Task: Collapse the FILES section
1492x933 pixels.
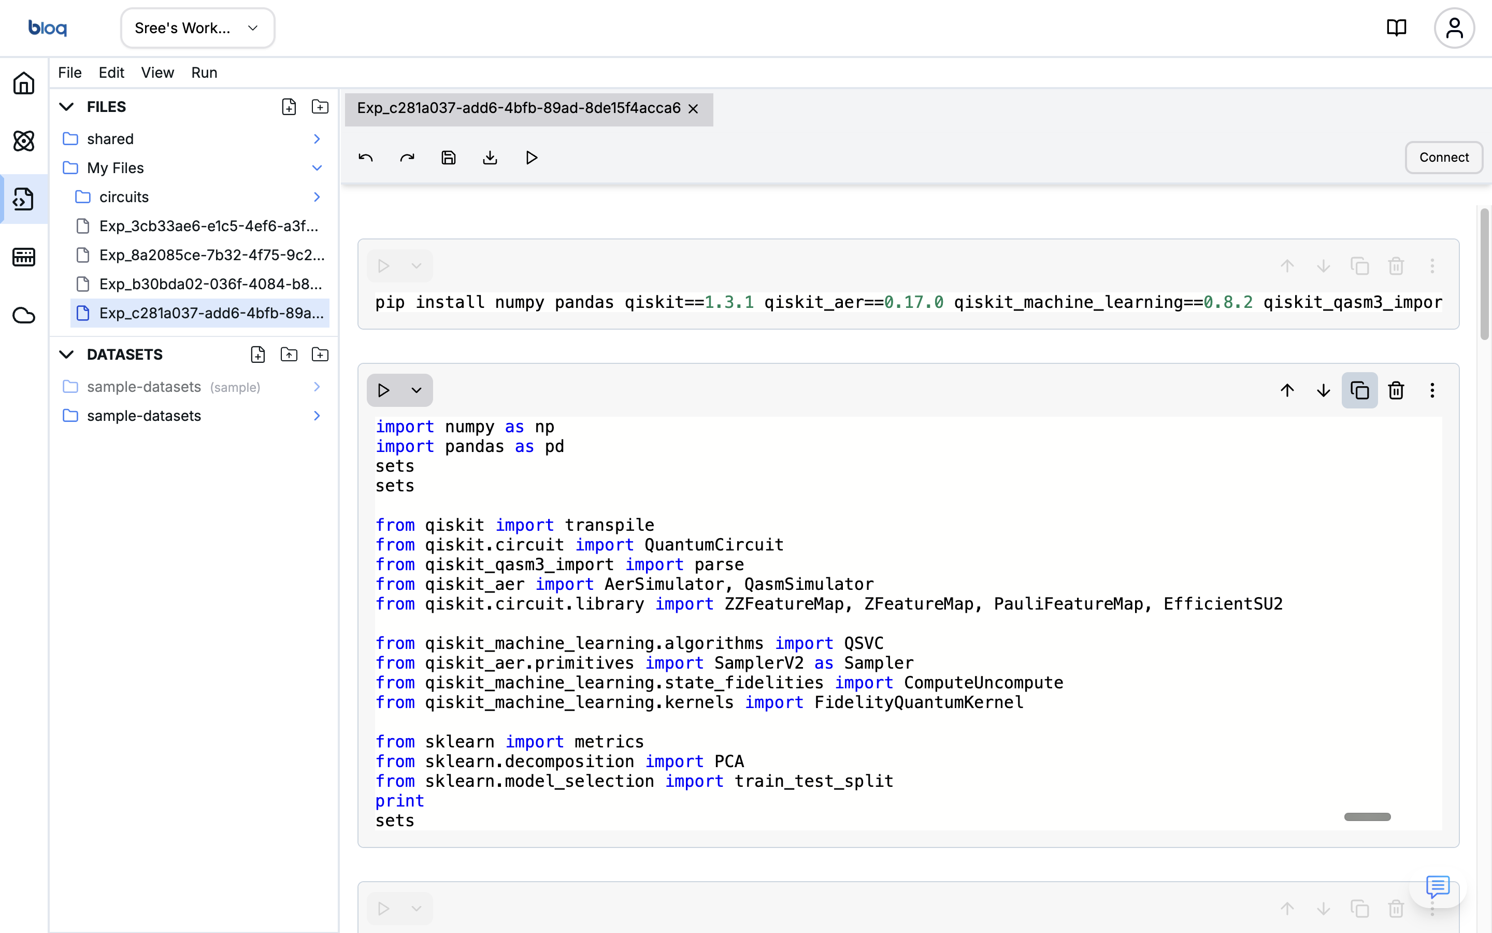Action: coord(67,107)
